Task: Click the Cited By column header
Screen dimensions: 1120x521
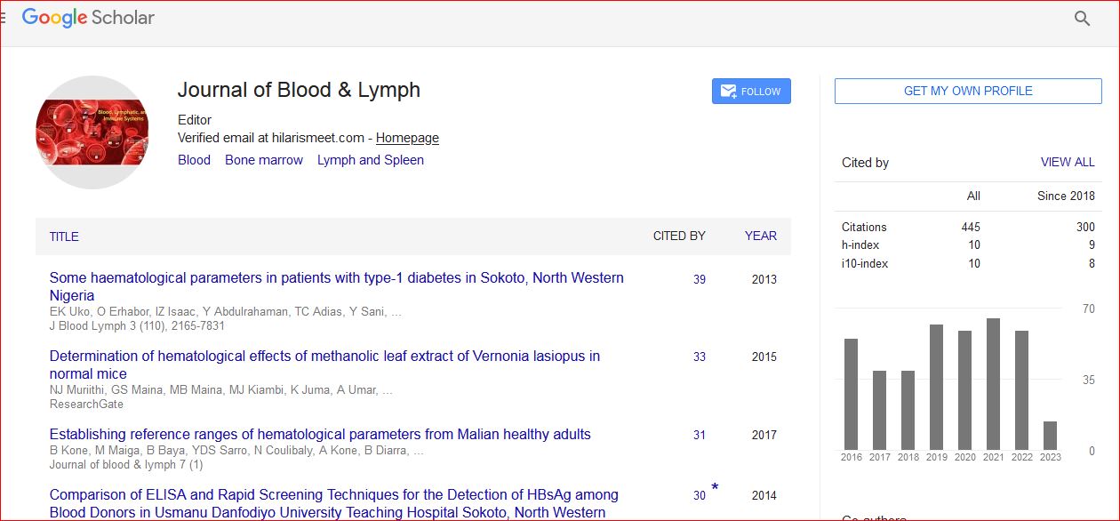Action: (678, 236)
